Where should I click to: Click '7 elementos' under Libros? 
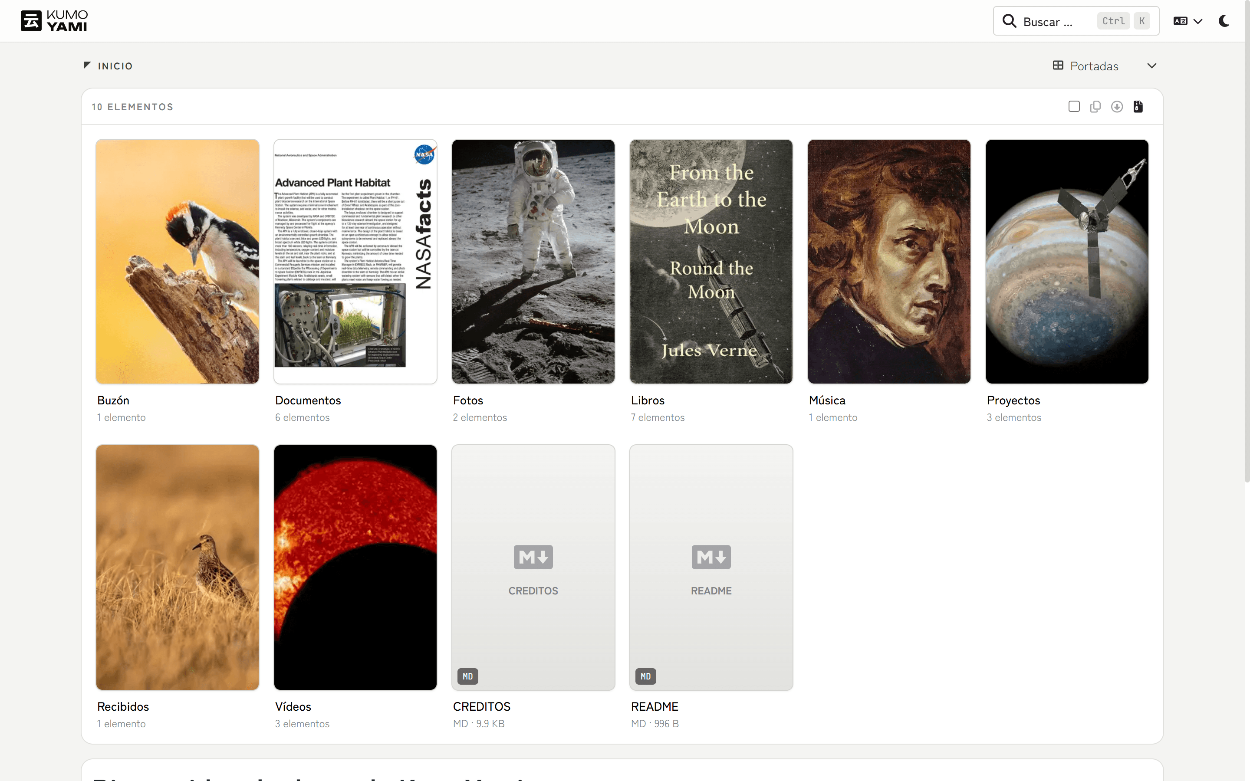[658, 417]
